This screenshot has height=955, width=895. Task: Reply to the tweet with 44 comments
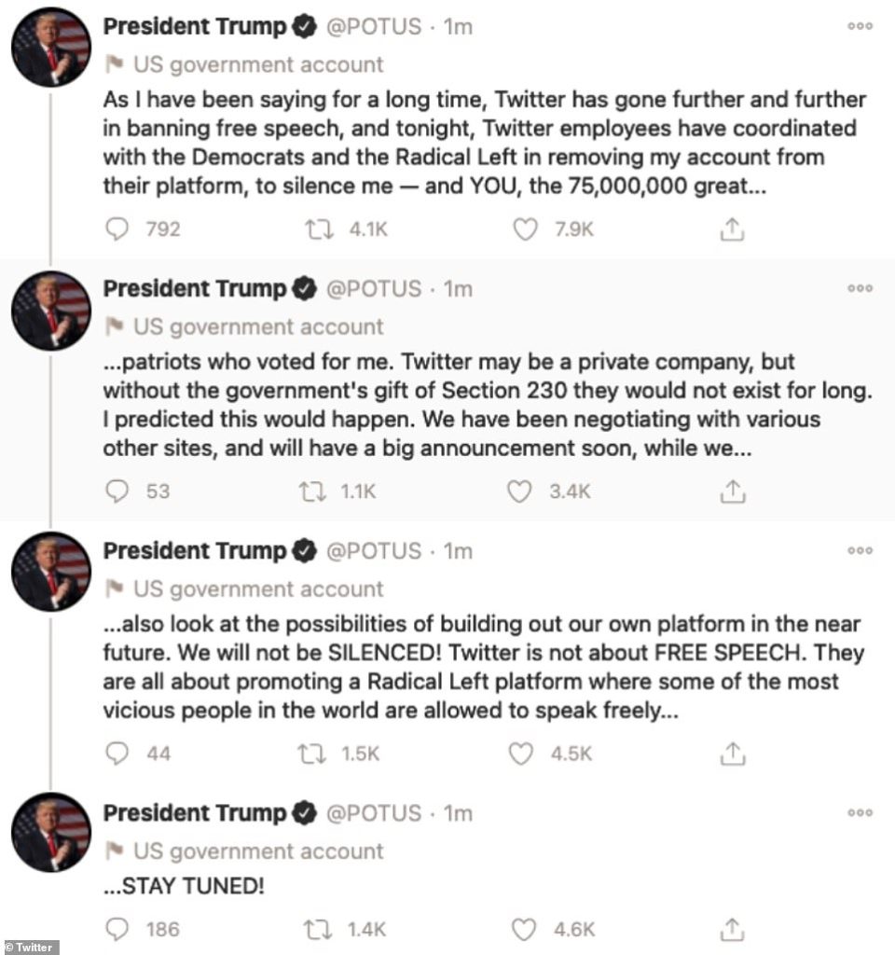click(x=117, y=754)
